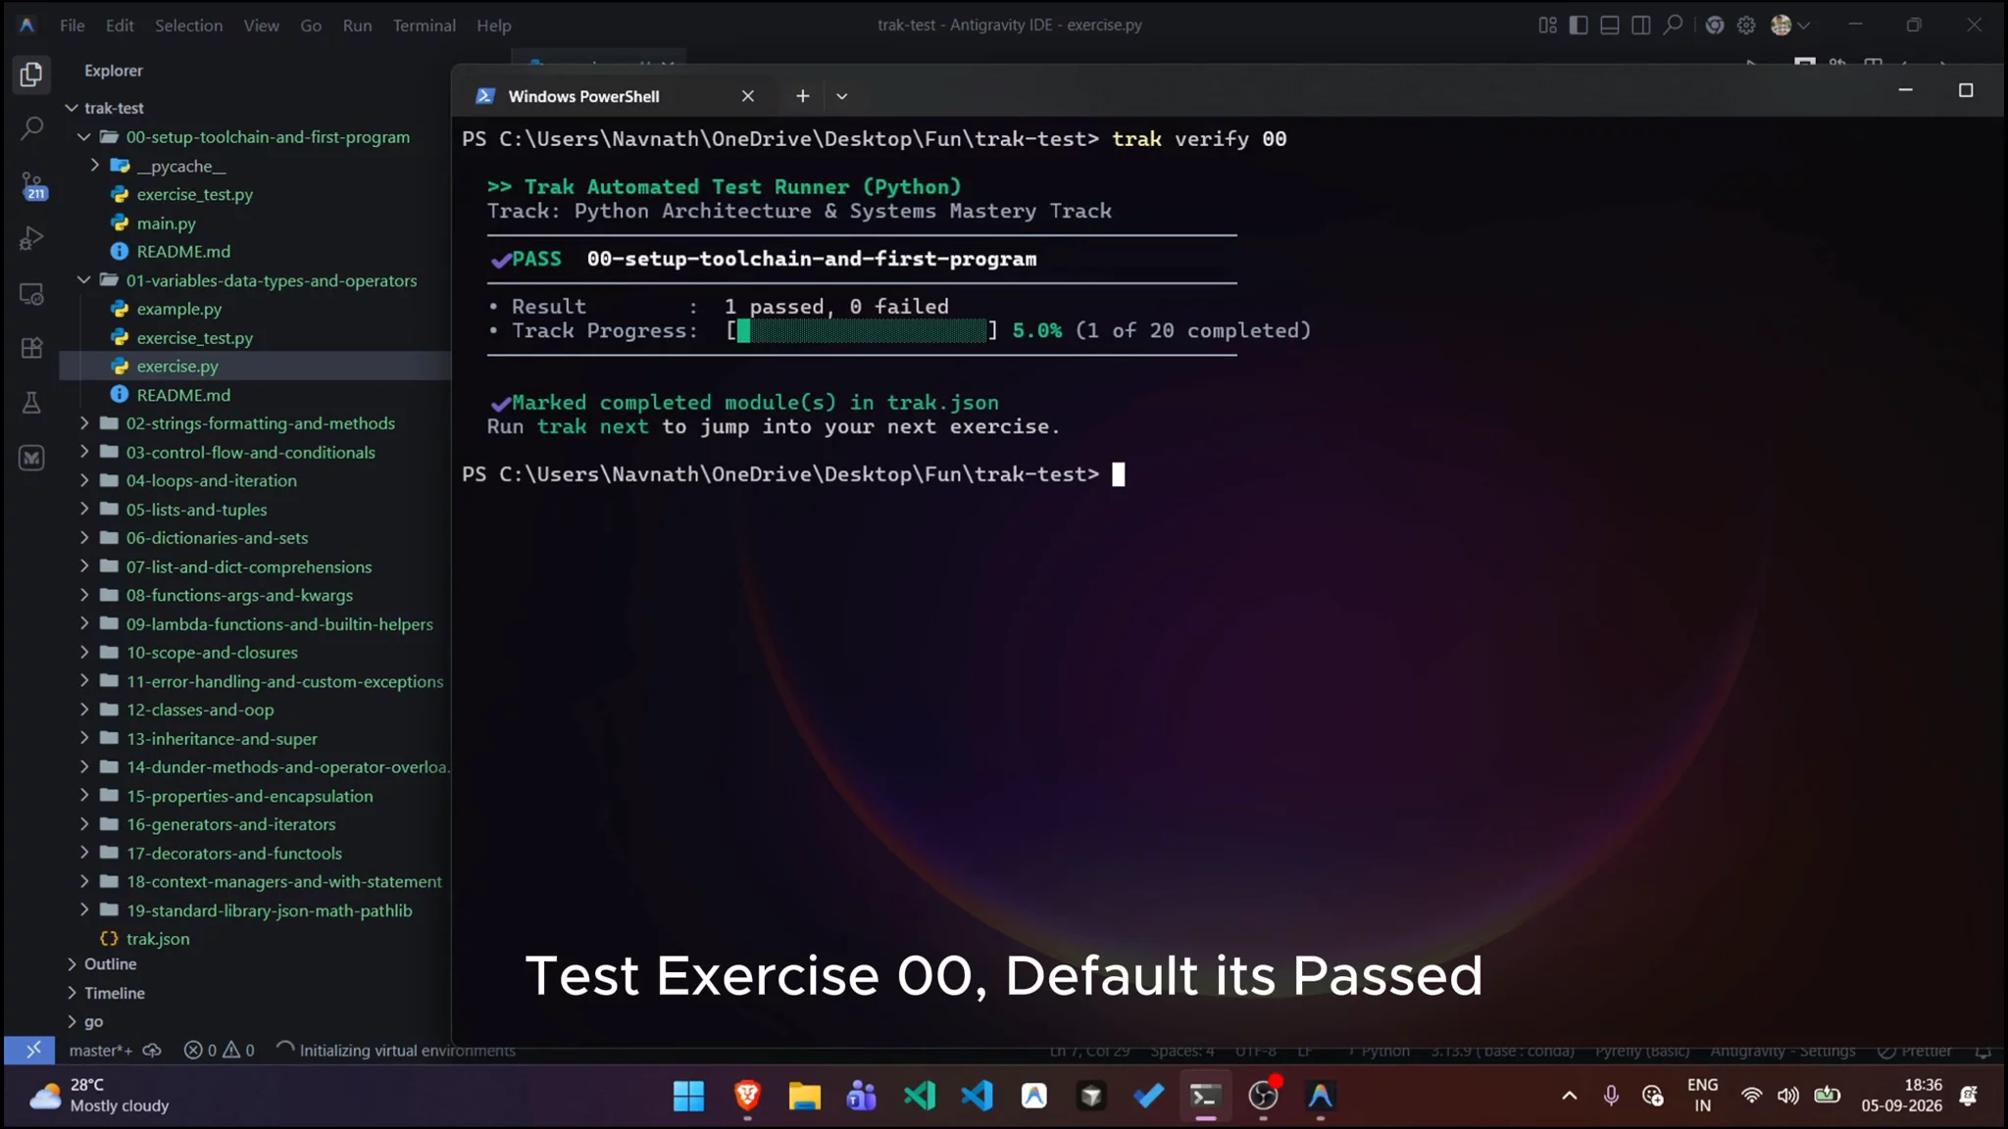The height and width of the screenshot is (1129, 2008).
Task: Open the PowerShell tab dropdown arrow
Action: click(841, 96)
